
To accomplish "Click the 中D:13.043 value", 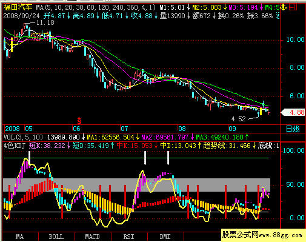I will (x=178, y=146).
